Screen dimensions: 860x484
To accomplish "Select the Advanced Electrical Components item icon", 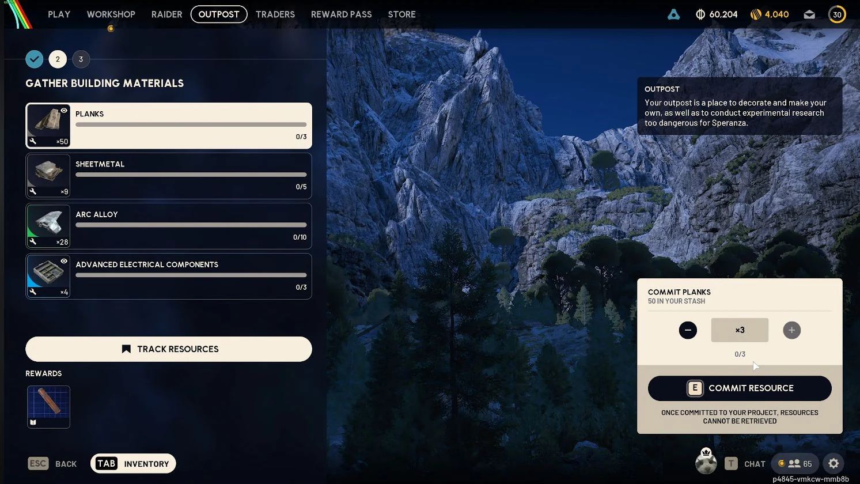I will coord(48,276).
